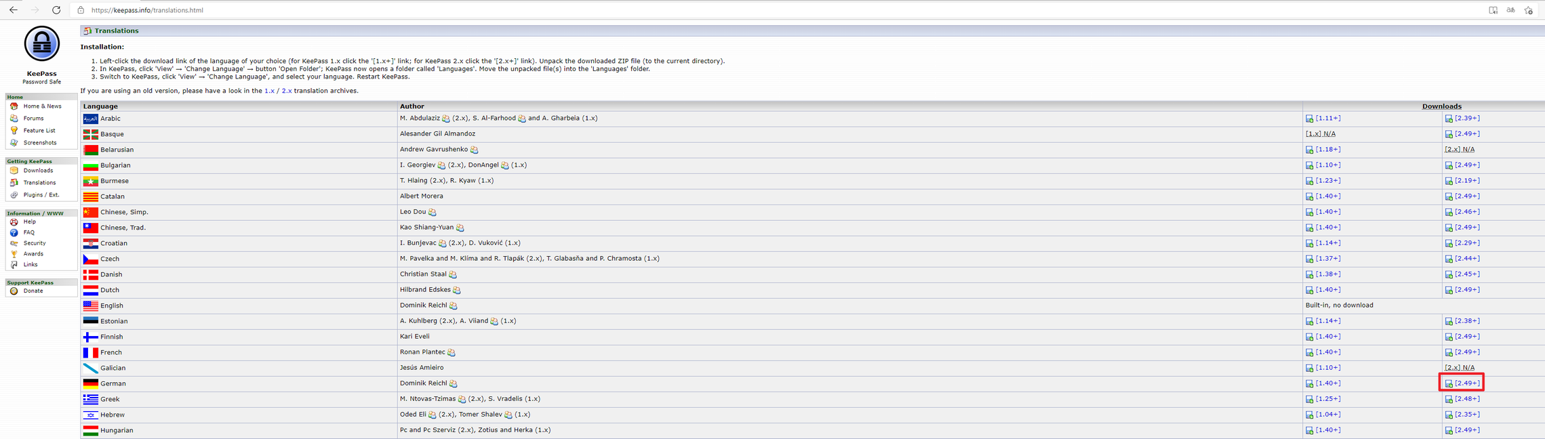
Task: Open Links in the sidebar menu
Action: pos(31,265)
